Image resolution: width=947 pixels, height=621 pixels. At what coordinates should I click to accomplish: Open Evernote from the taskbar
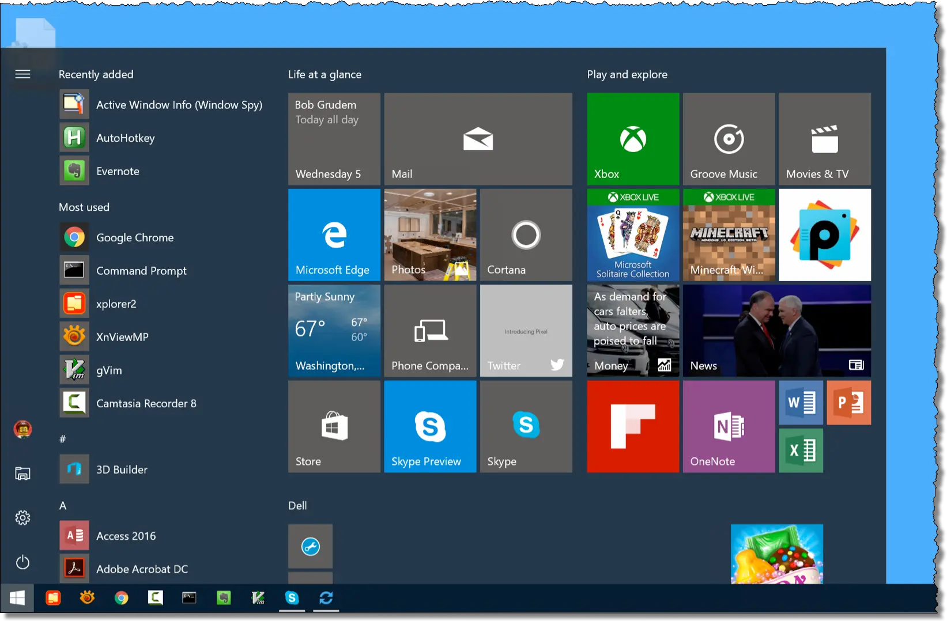point(224,598)
